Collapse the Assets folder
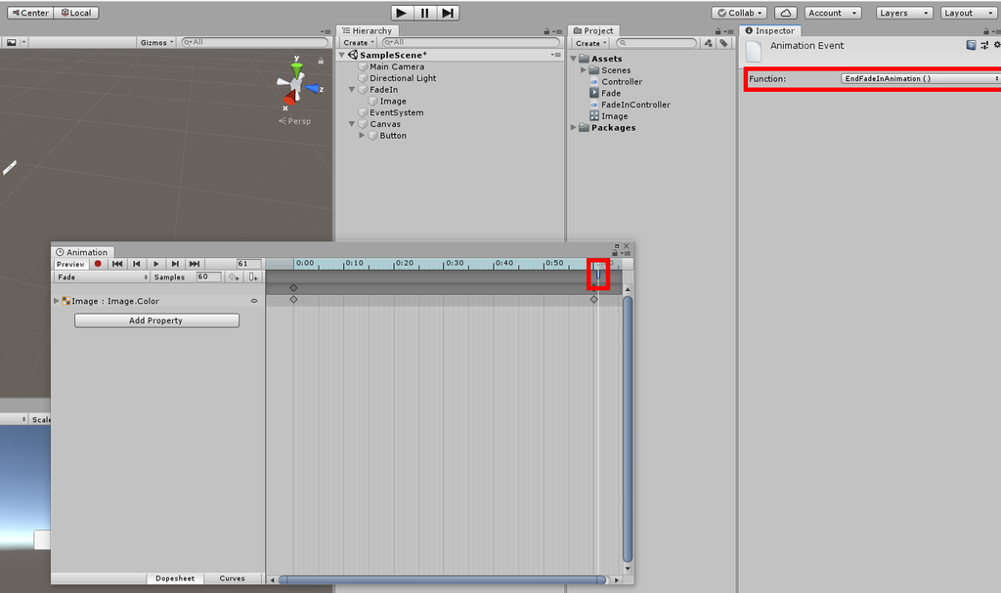The image size is (1001, 593). (x=573, y=59)
